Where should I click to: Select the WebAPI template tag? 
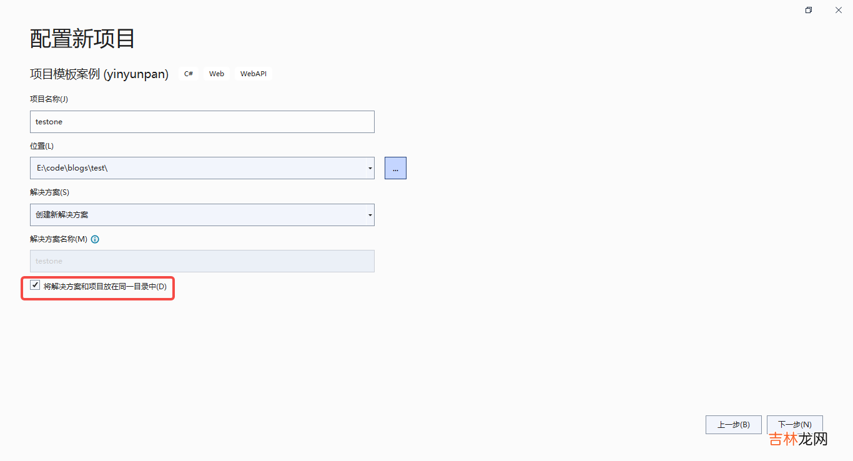pyautogui.click(x=254, y=74)
